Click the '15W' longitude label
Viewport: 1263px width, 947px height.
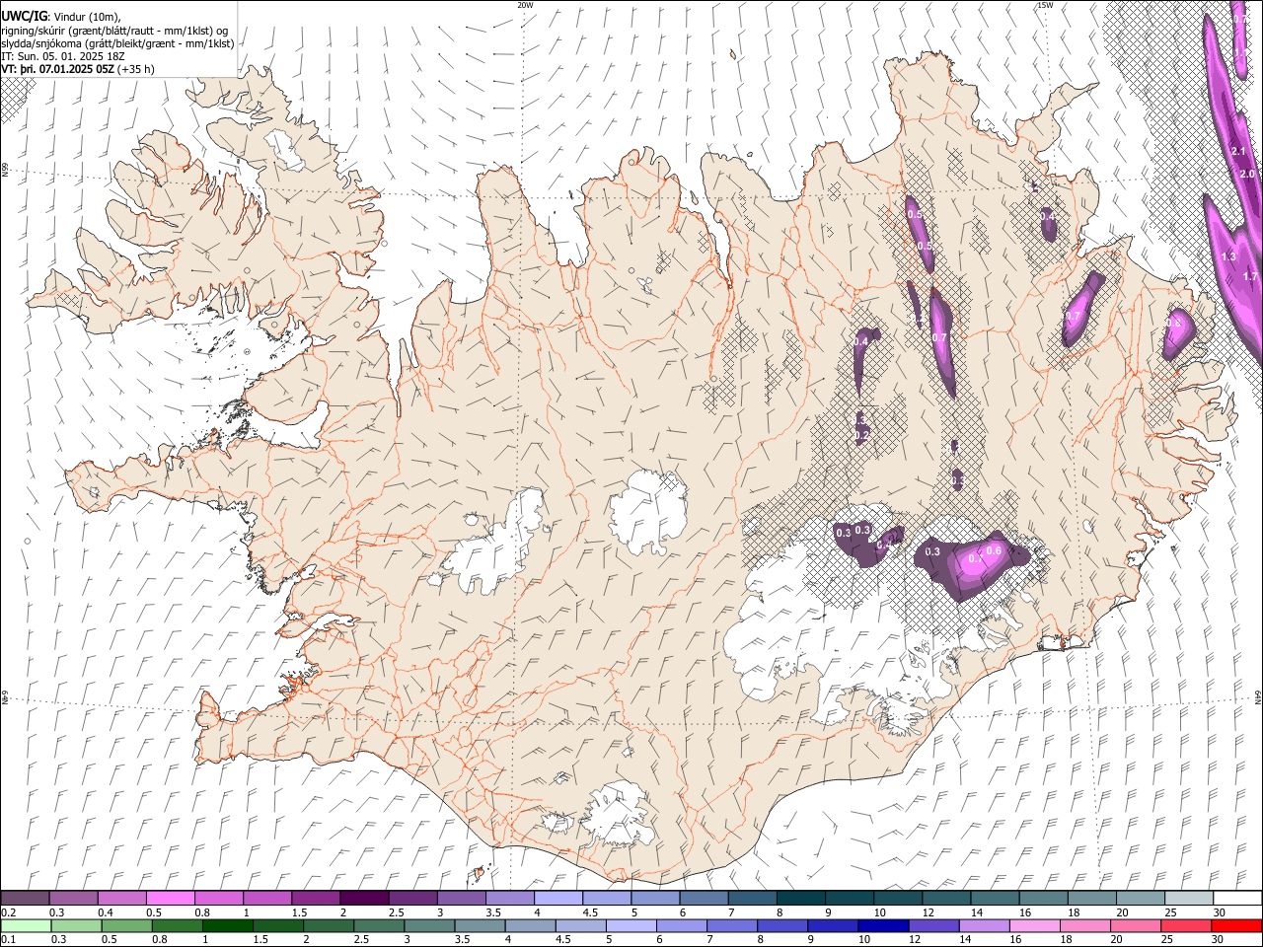(1045, 5)
